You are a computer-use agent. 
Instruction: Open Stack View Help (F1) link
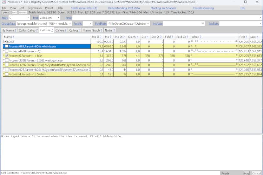click(x=84, y=8)
